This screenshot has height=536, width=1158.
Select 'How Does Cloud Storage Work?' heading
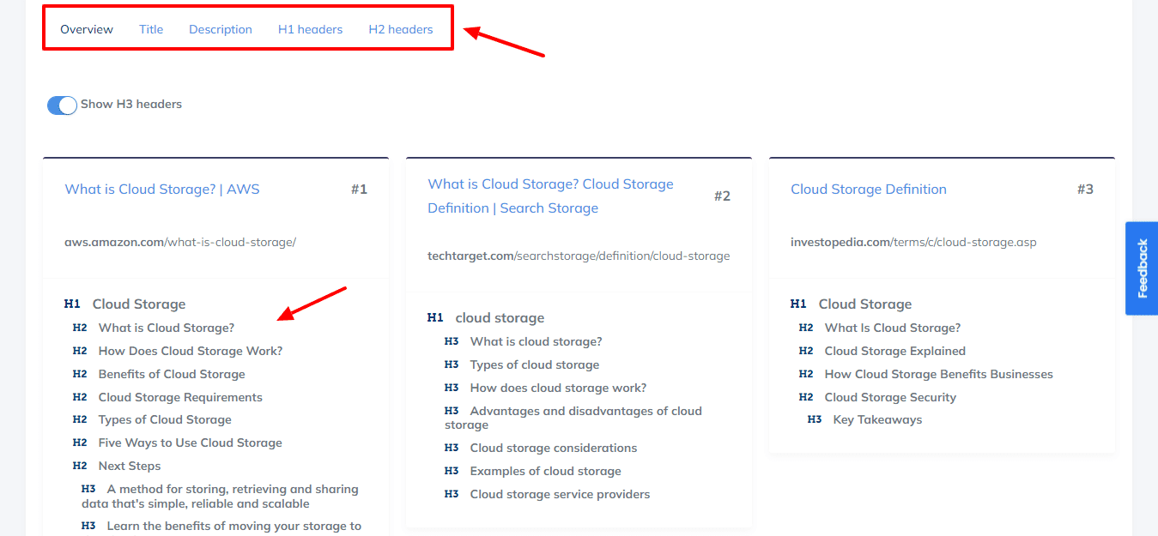(191, 351)
